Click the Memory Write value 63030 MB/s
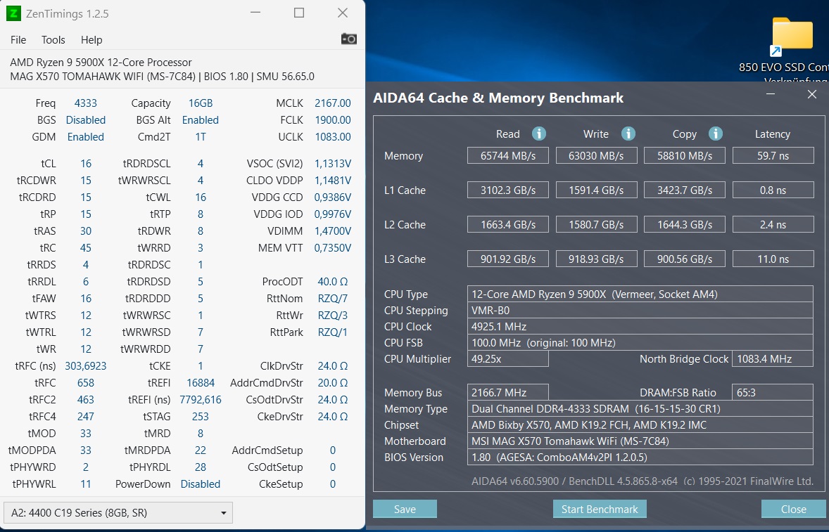 coord(596,156)
